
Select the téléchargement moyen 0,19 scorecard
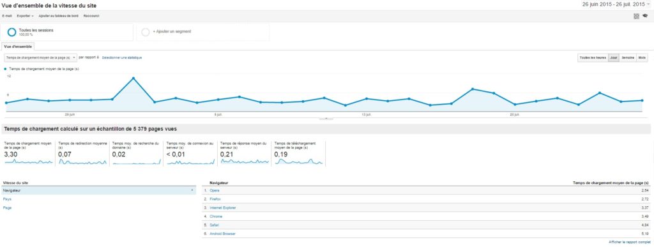298,153
